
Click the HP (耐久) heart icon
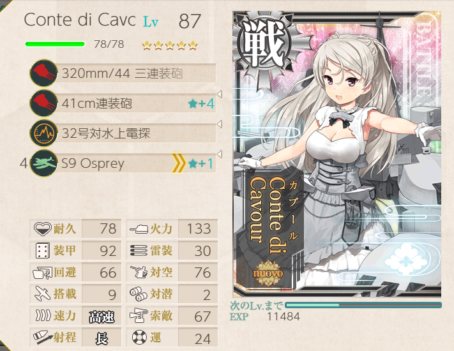pyautogui.click(x=43, y=228)
